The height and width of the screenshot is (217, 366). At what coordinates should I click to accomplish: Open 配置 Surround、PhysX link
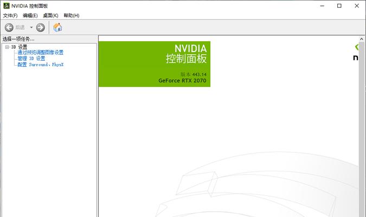40,65
